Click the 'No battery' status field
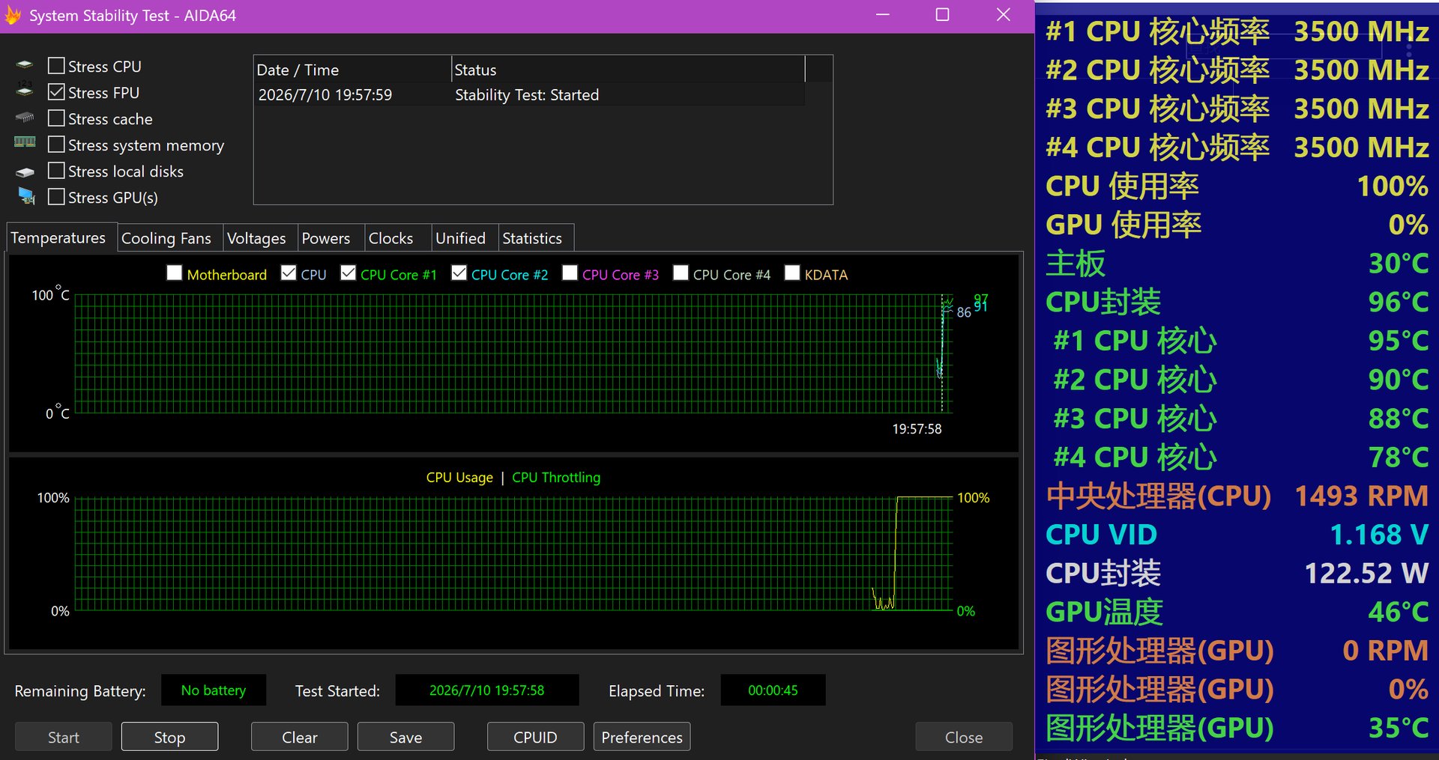1439x760 pixels. pos(214,690)
